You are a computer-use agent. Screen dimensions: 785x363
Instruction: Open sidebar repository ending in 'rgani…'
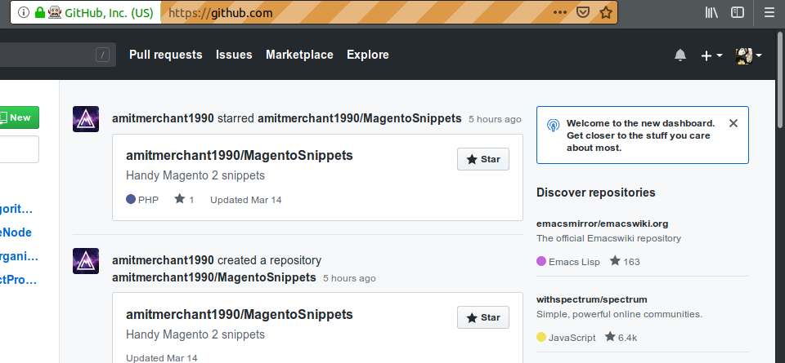tap(19, 256)
